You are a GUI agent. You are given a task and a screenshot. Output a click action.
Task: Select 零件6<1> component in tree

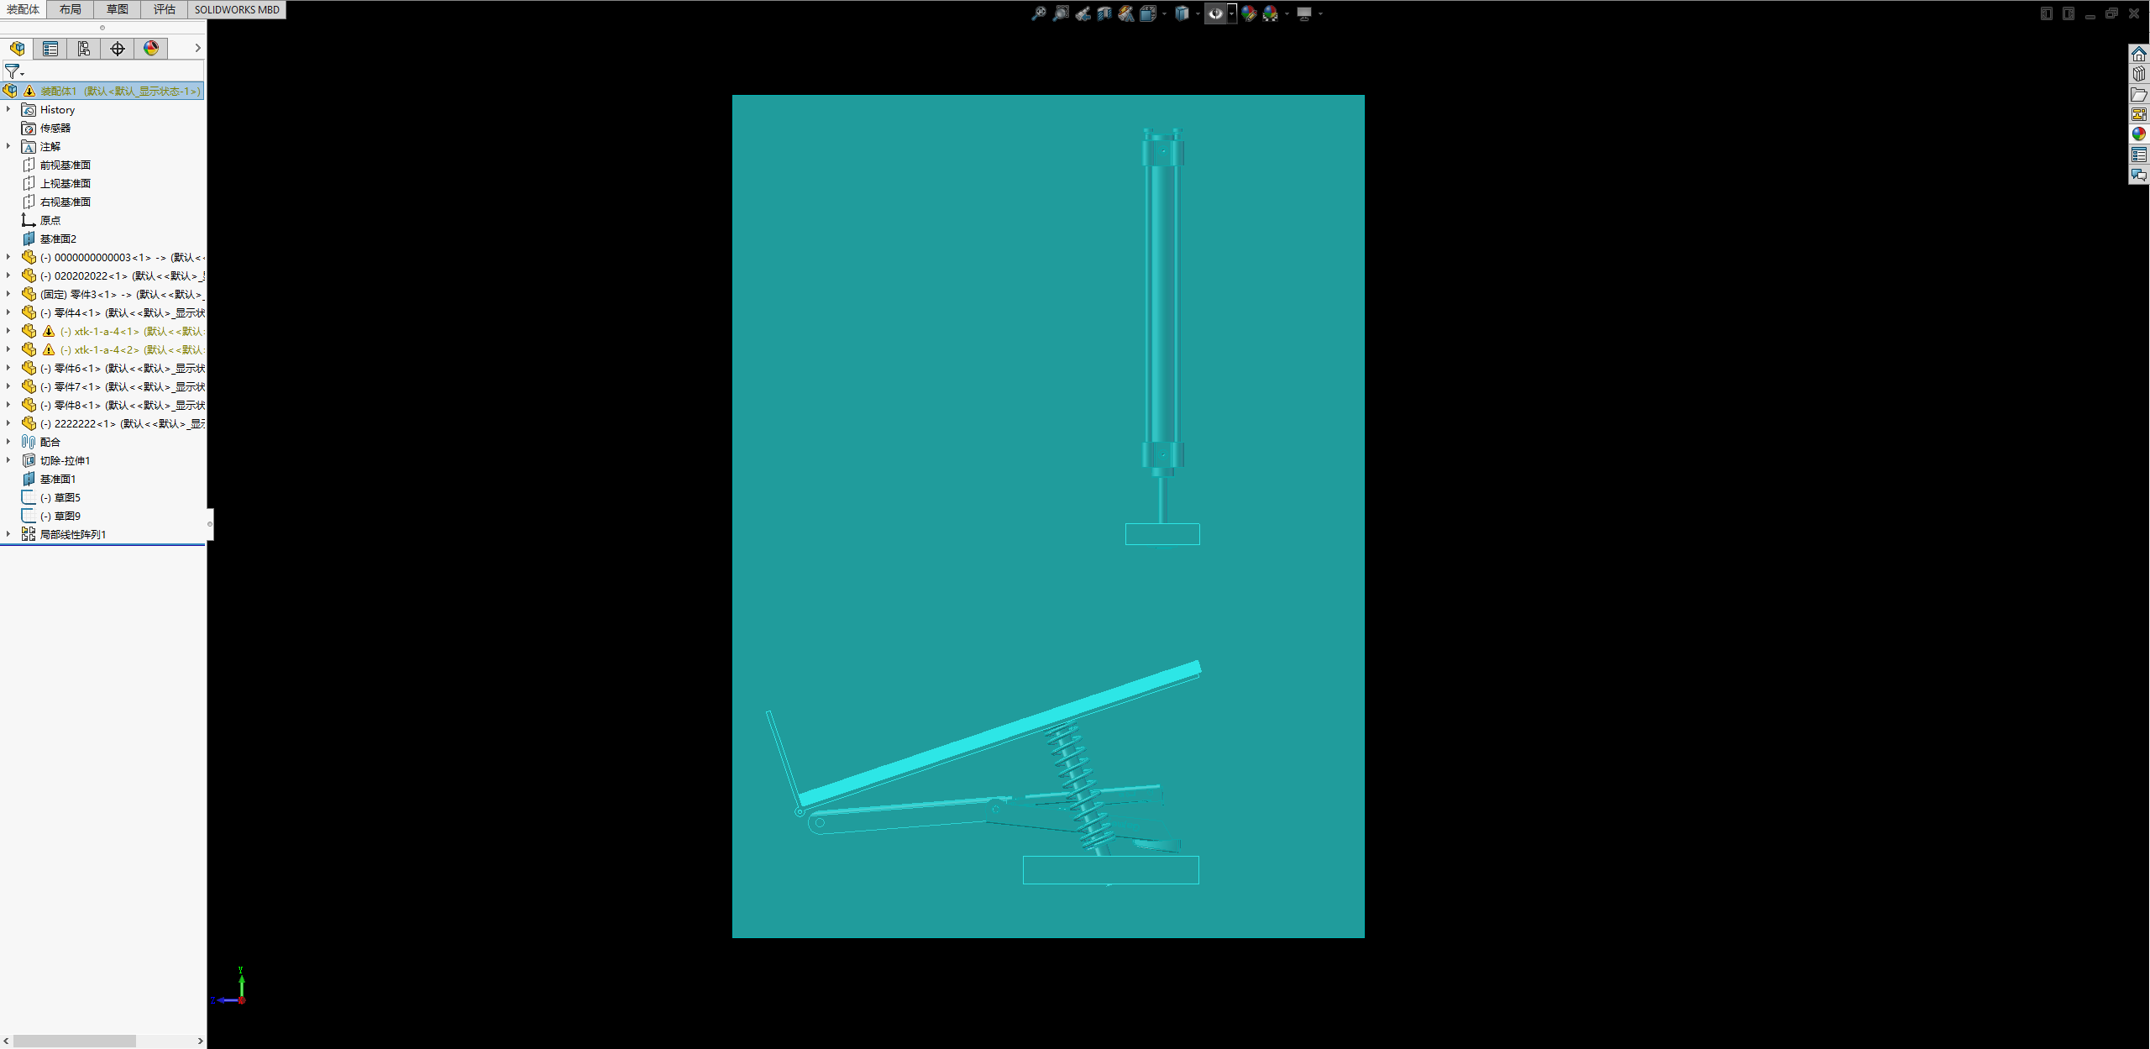coord(77,369)
